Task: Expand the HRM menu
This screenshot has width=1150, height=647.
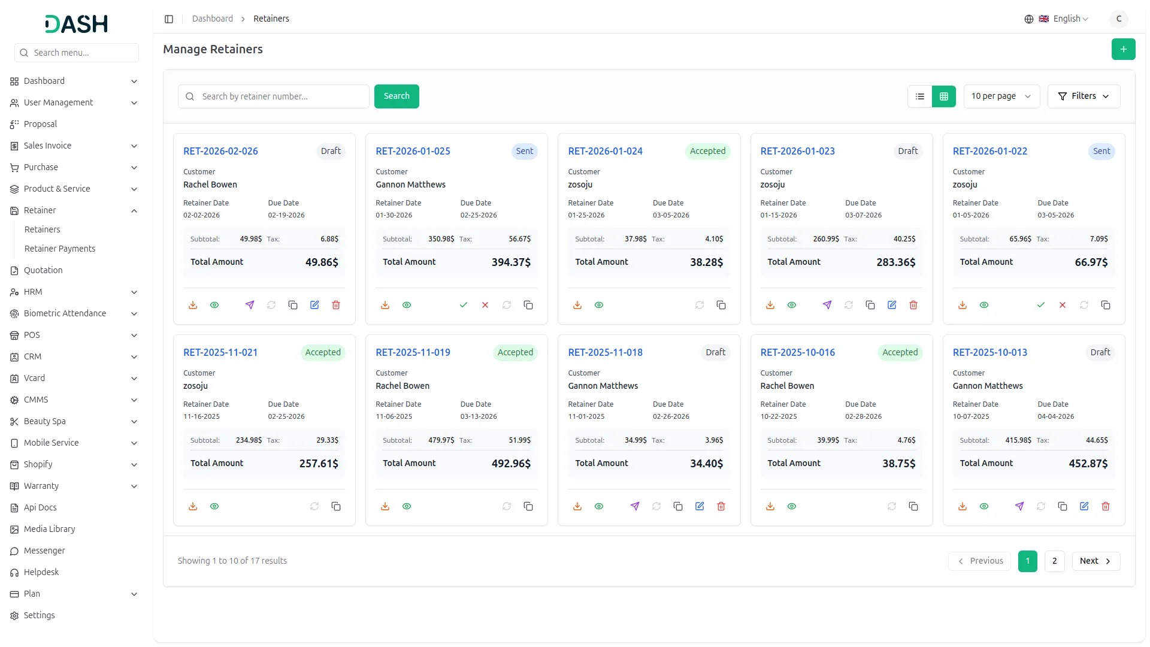Action: pos(74,292)
